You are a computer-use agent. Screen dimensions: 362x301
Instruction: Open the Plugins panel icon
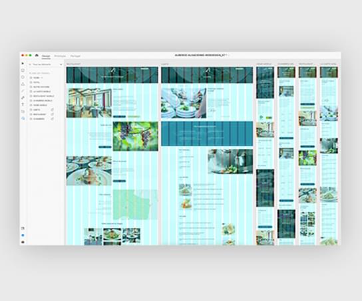pos(23,243)
